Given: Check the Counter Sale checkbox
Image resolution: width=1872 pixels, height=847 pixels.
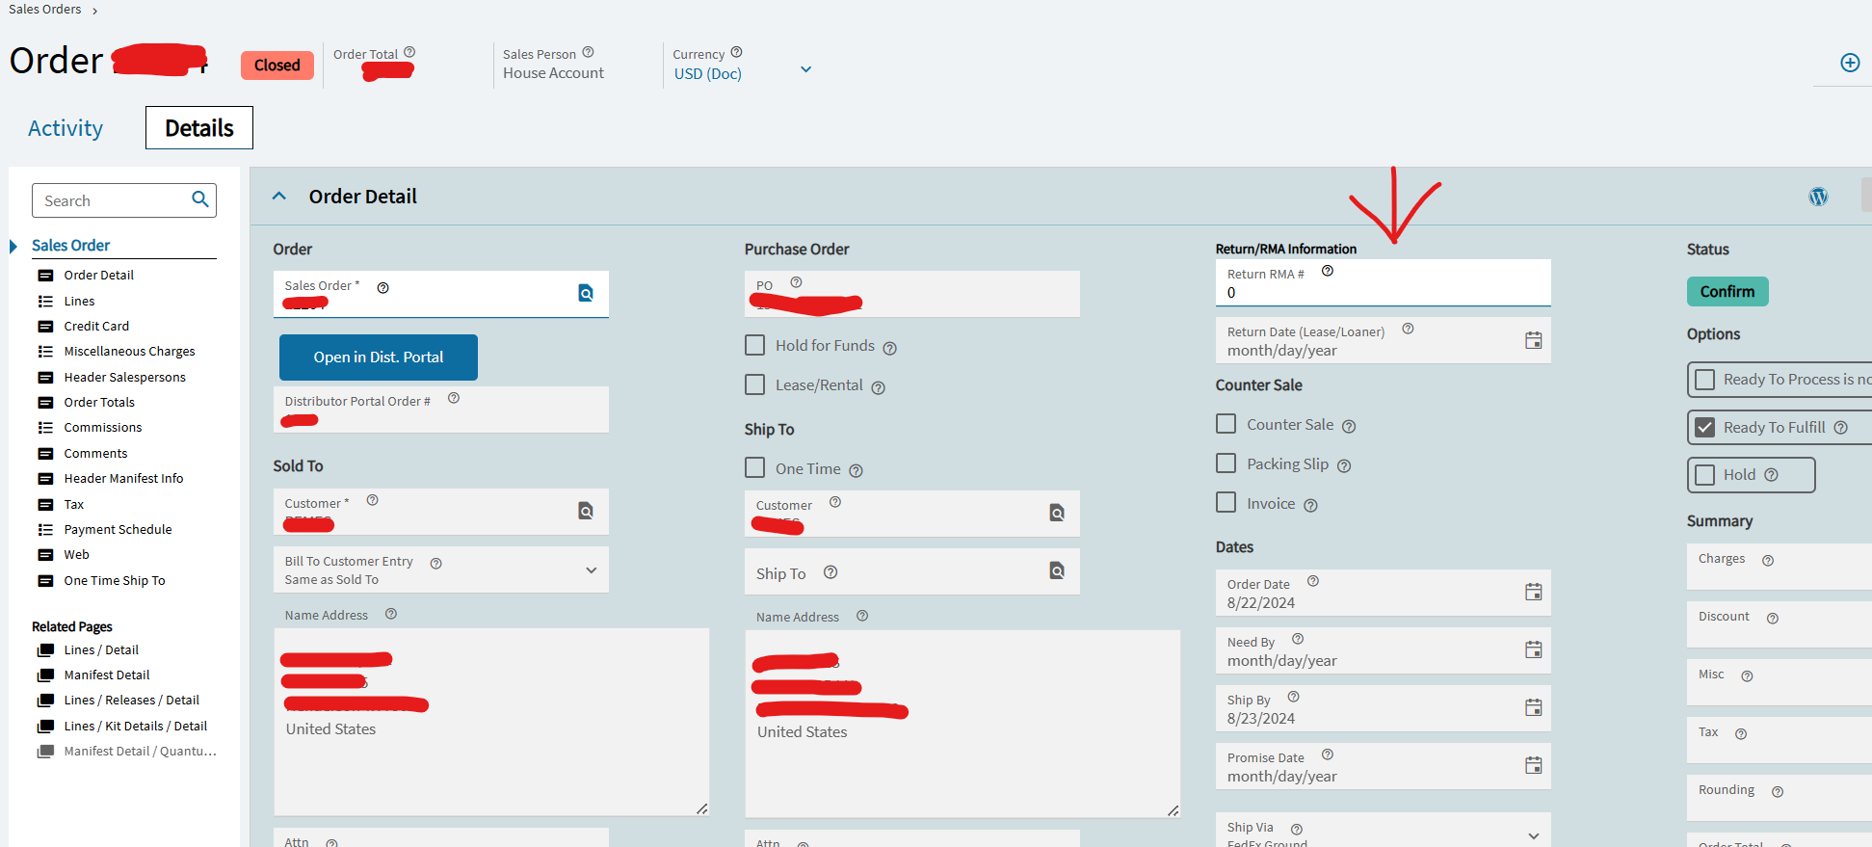Looking at the screenshot, I should tap(1226, 424).
